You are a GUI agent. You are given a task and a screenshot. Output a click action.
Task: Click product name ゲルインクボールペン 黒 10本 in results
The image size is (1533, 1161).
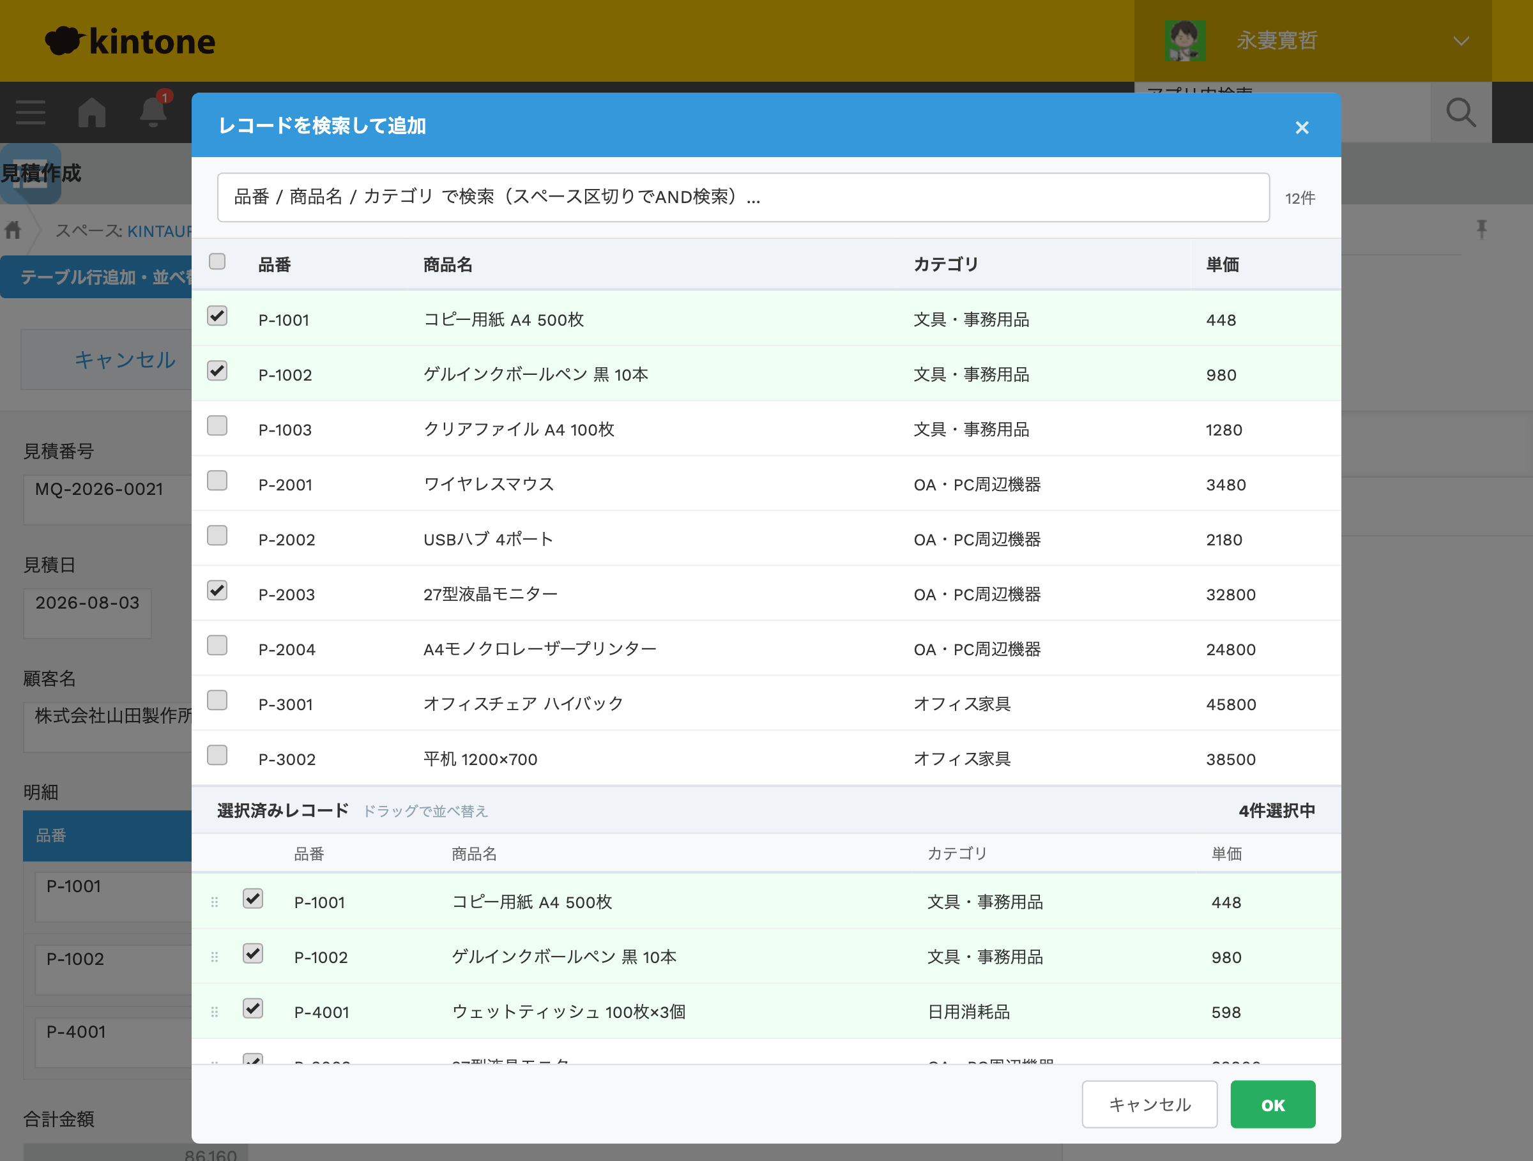tap(536, 375)
